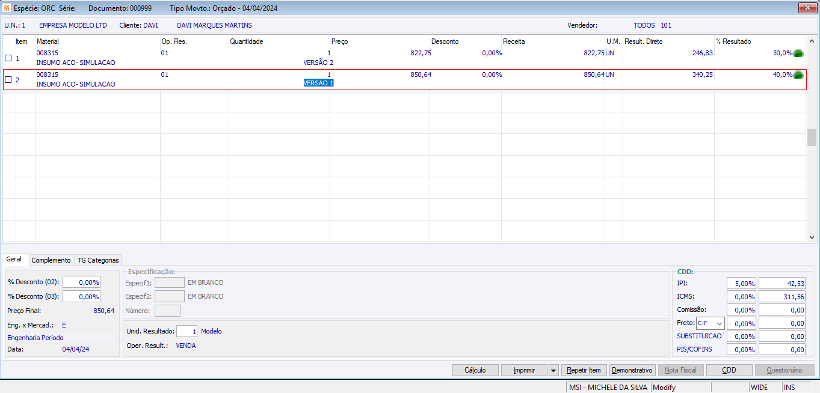Close the ORC document window
The width and height of the screenshot is (820, 393).
(807, 8)
